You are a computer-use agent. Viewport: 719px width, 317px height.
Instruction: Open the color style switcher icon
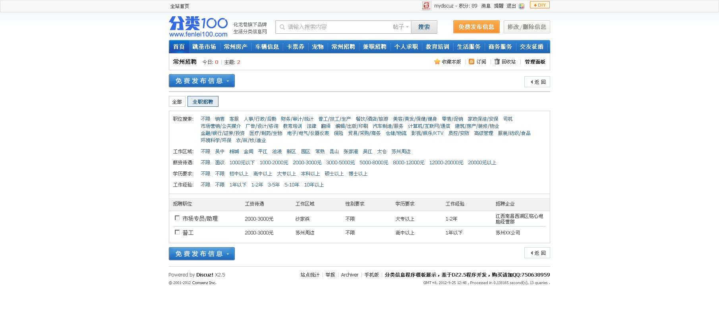click(522, 6)
